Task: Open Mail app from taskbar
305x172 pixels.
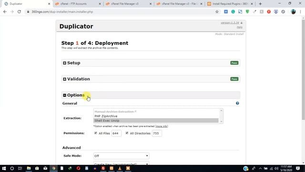Action: [x=45, y=168]
